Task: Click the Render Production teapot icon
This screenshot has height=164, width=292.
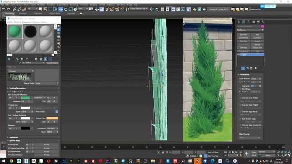Action: pyautogui.click(x=204, y=9)
